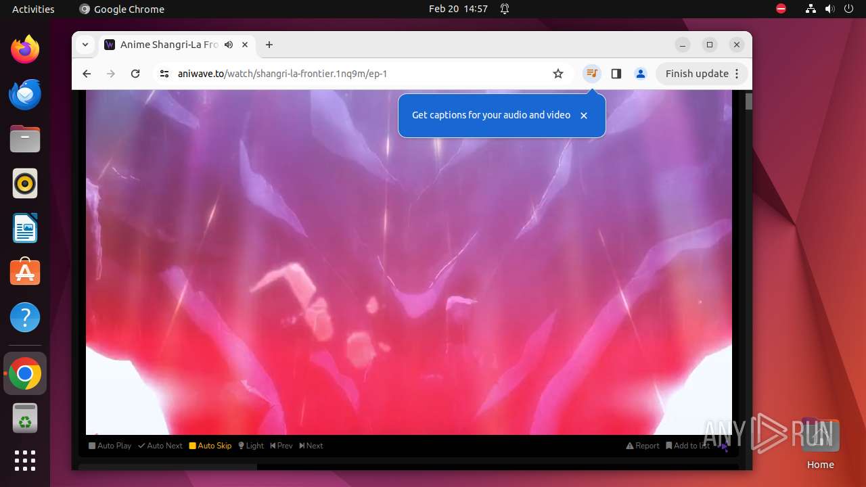The image size is (866, 487).
Task: Expand the Chrome tab search dropdown
Action: tap(85, 45)
